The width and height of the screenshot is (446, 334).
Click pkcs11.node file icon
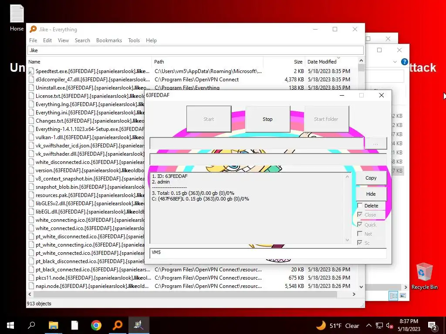(31, 278)
